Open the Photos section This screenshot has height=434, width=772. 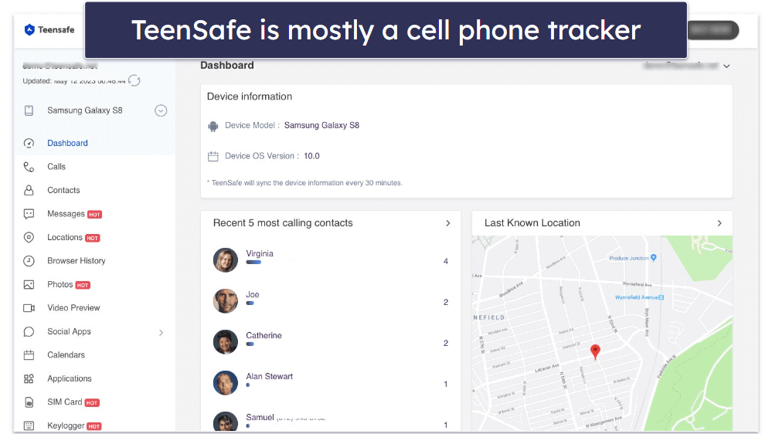point(60,284)
